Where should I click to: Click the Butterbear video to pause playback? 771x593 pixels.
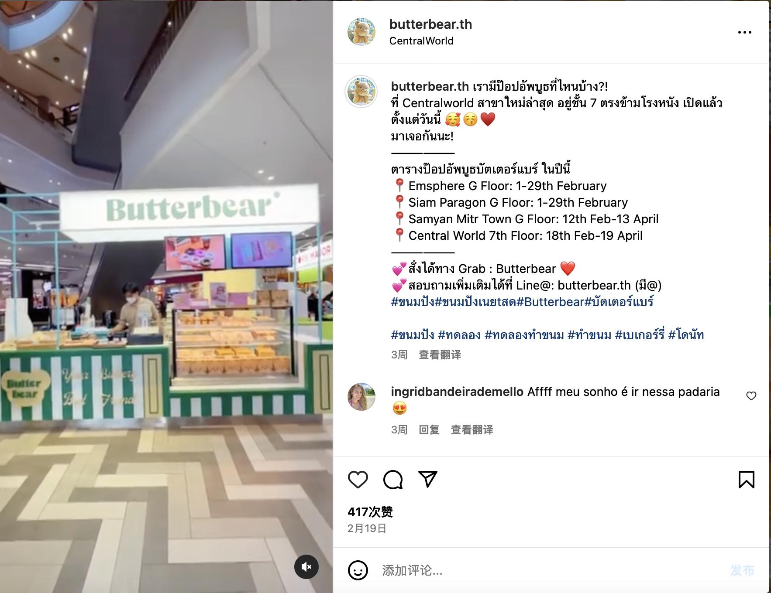coord(166,296)
